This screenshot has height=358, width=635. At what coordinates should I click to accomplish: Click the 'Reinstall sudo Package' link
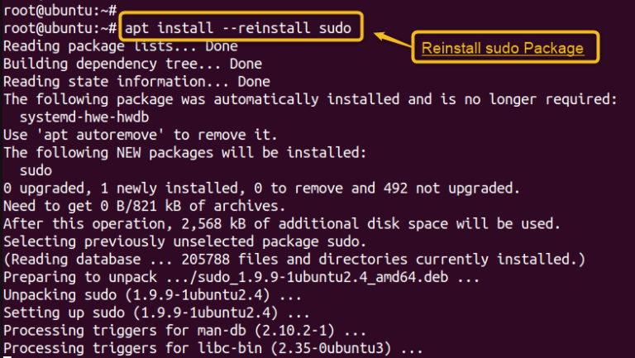[x=502, y=48]
